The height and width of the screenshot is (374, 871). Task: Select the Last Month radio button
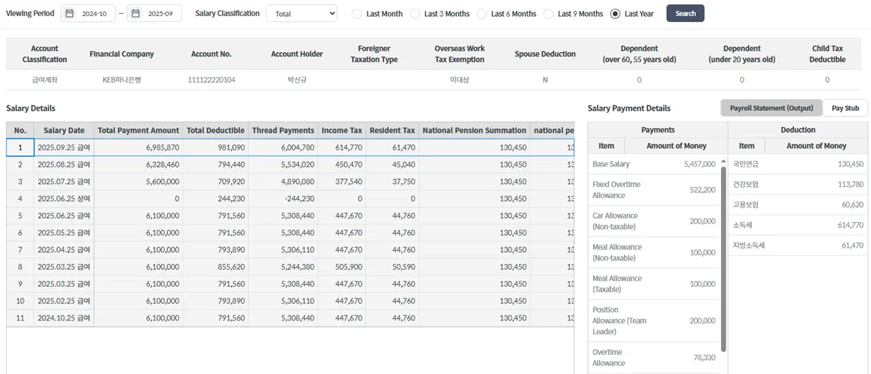point(356,14)
